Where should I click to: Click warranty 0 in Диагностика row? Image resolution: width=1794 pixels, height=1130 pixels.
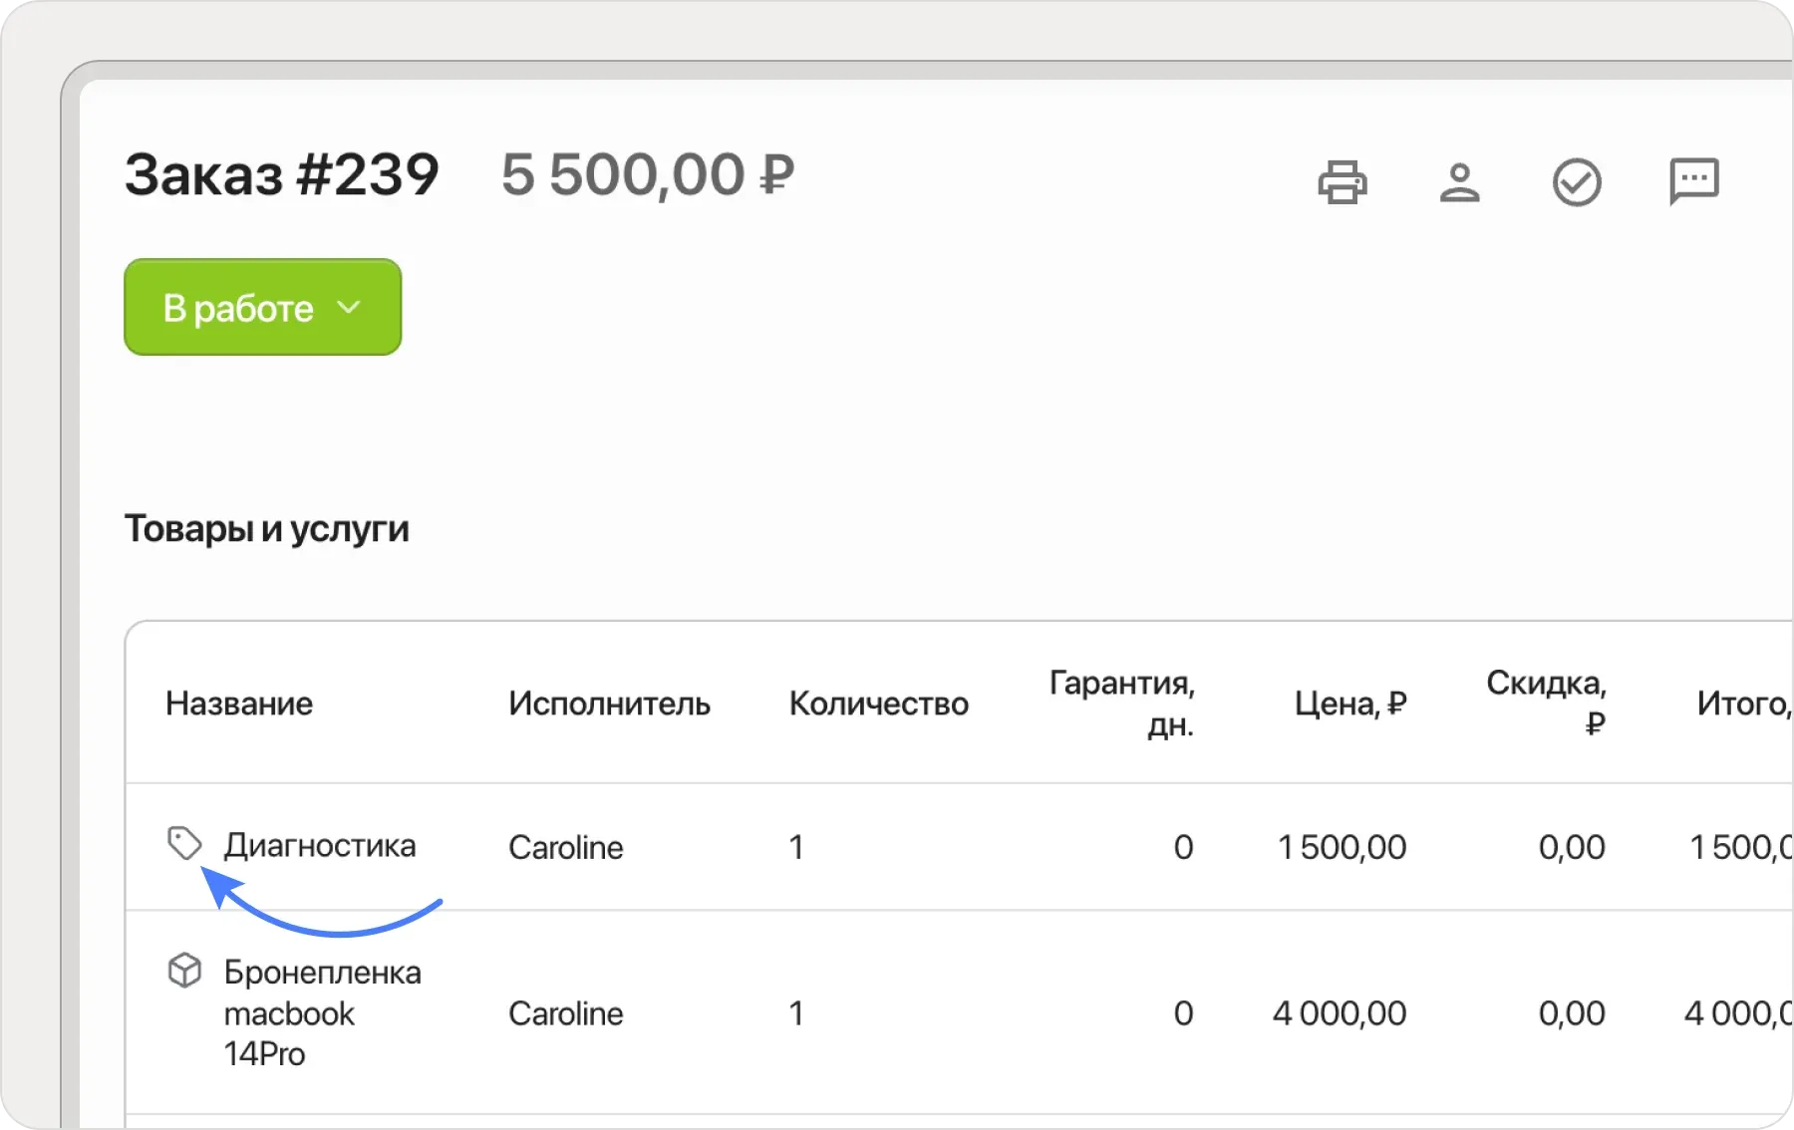(1183, 847)
